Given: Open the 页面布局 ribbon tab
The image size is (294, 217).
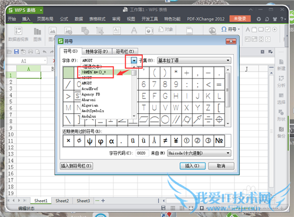Looking at the screenshot, I should click(x=45, y=19).
